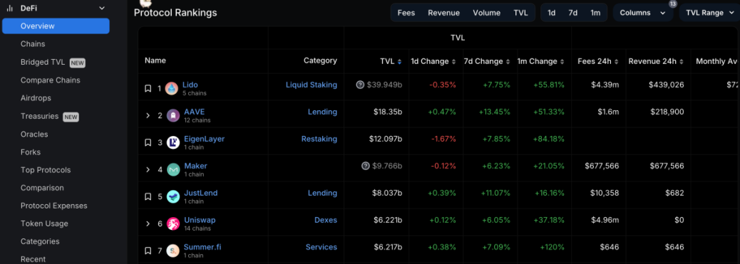Click the JustLend logo icon
The height and width of the screenshot is (264, 740).
coord(173,196)
